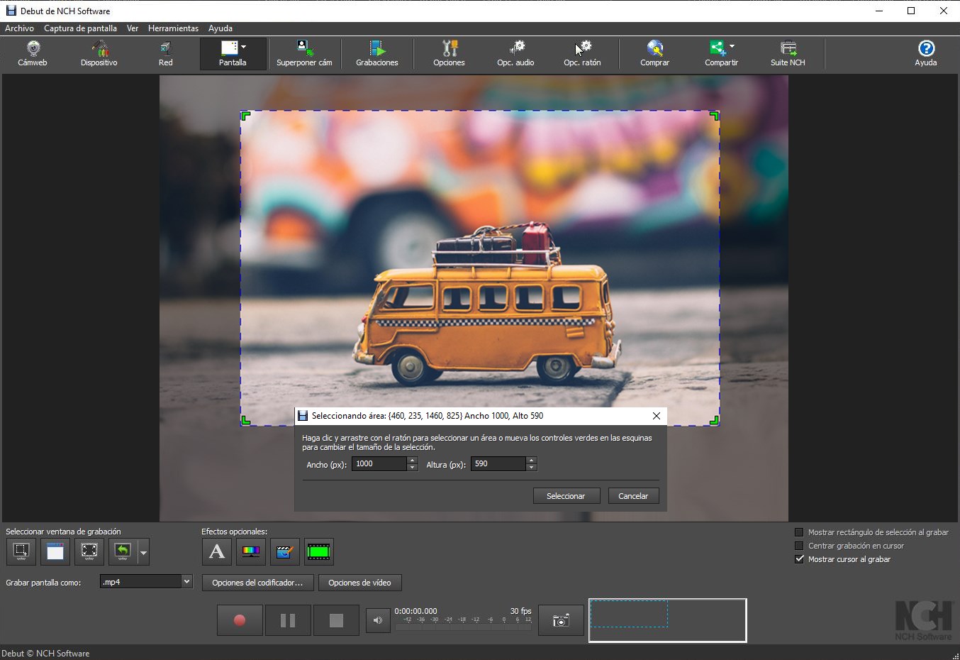Open the Ayuda menu in menu bar
Screen dimensions: 960x660
click(x=221, y=28)
